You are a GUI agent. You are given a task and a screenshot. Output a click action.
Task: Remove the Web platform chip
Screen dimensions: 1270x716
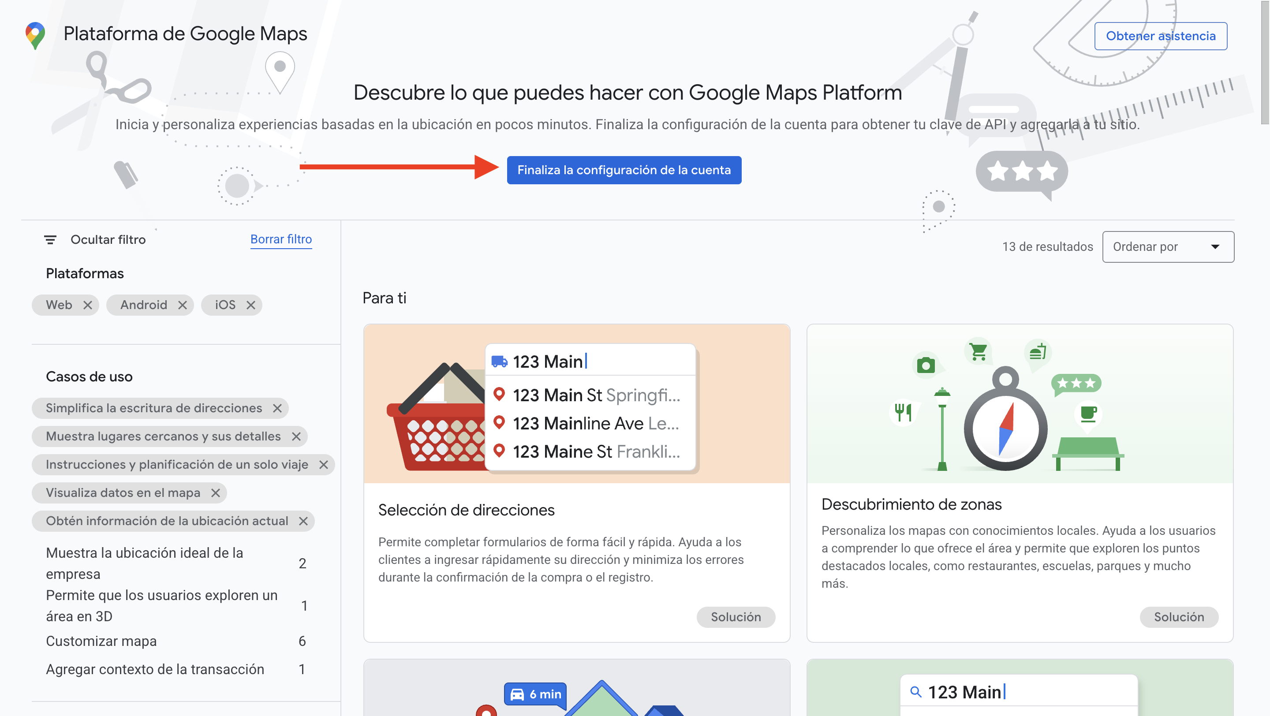pyautogui.click(x=88, y=305)
